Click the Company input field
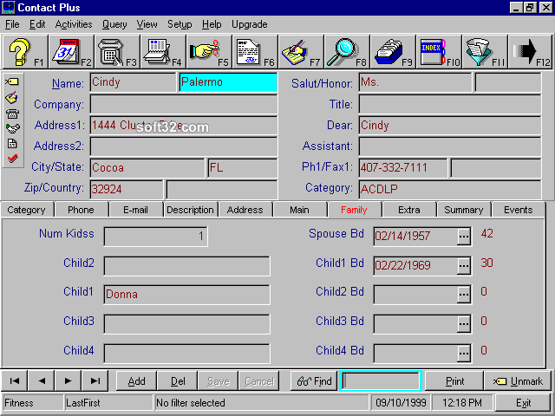The height and width of the screenshot is (416, 555). tap(184, 104)
